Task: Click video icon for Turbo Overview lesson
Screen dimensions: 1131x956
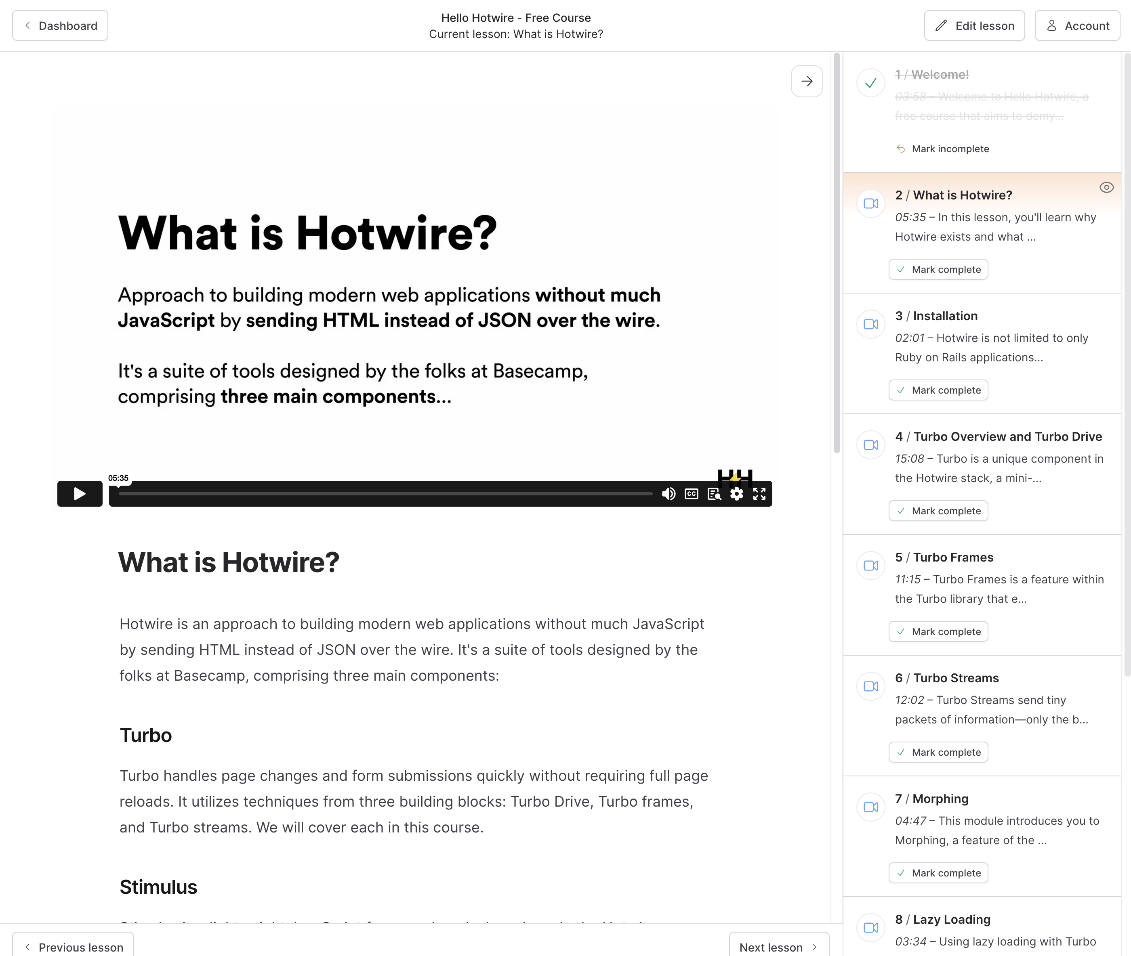Action: point(871,445)
